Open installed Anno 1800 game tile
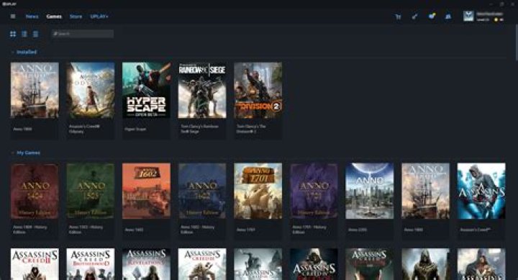Image resolution: width=518 pixels, height=280 pixels. click(35, 101)
